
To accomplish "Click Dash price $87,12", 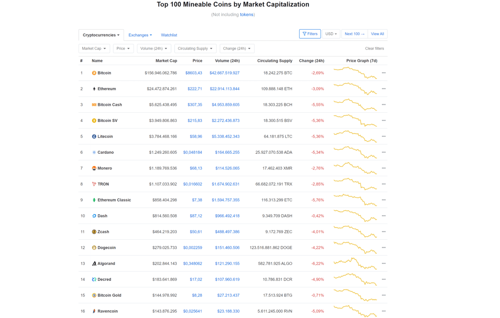I will point(196,216).
